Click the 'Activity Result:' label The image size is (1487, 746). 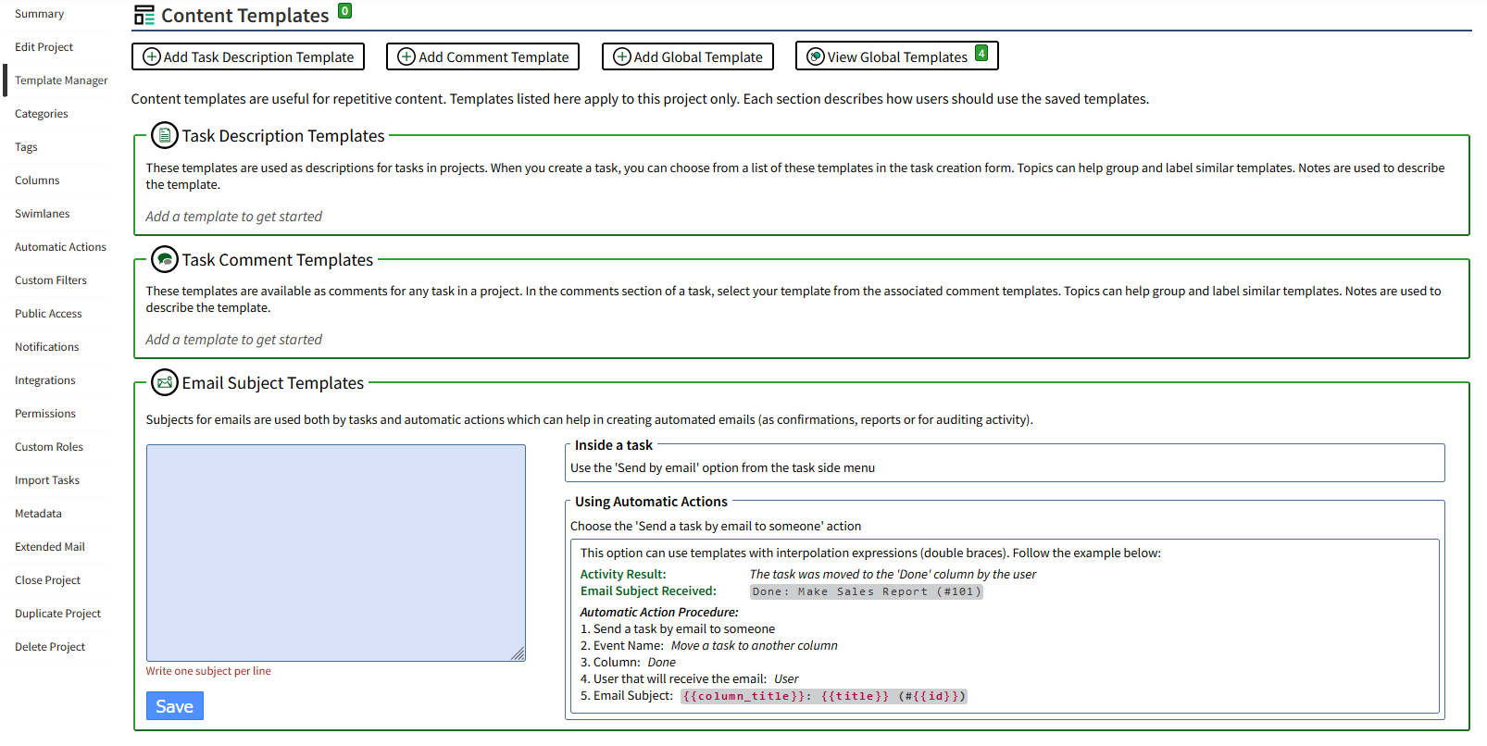pos(623,574)
